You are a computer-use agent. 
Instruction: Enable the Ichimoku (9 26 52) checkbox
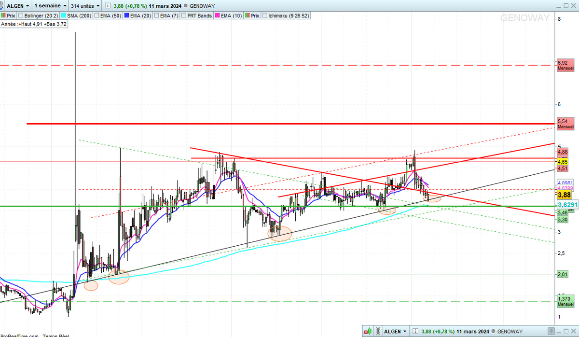click(264, 15)
